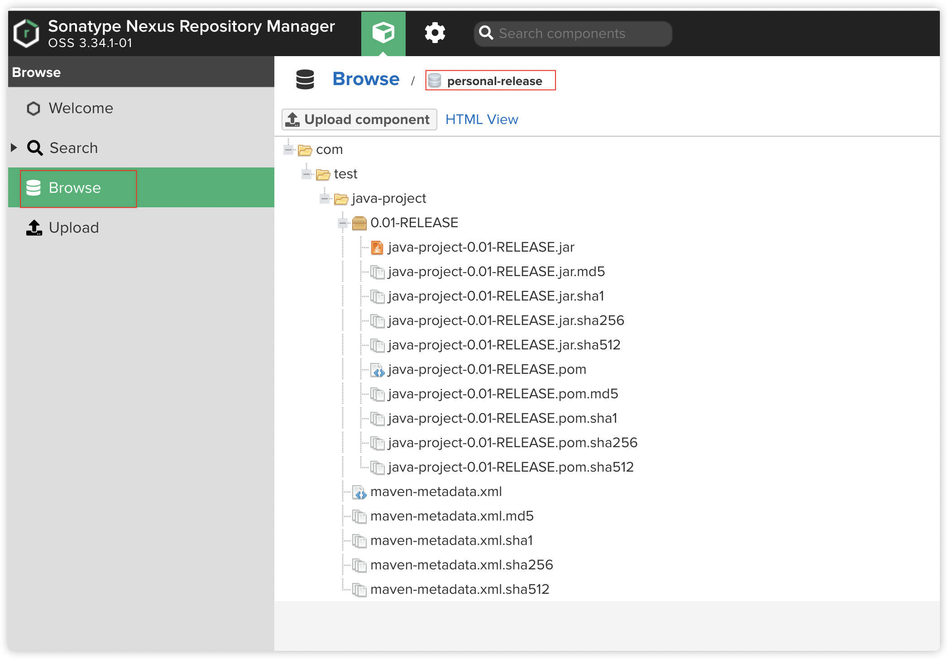The height and width of the screenshot is (659, 948).
Task: Select java-project-0.01-RELEASE.jar.md5
Action: point(496,272)
